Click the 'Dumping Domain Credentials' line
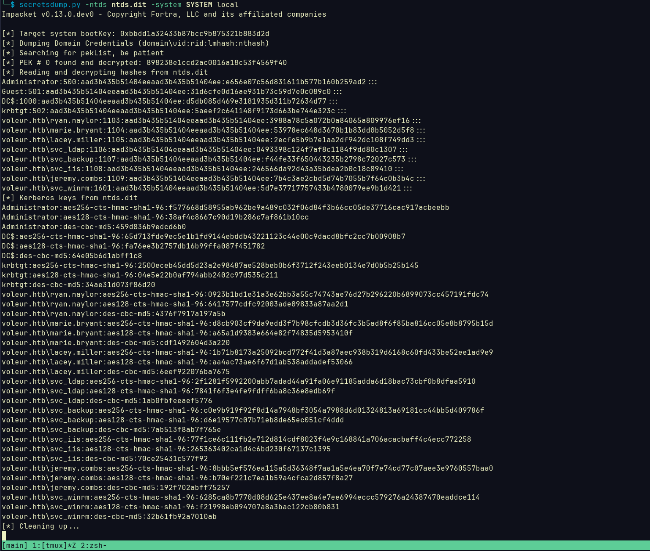Image resolution: width=650 pixels, height=551 pixels. (x=136, y=43)
